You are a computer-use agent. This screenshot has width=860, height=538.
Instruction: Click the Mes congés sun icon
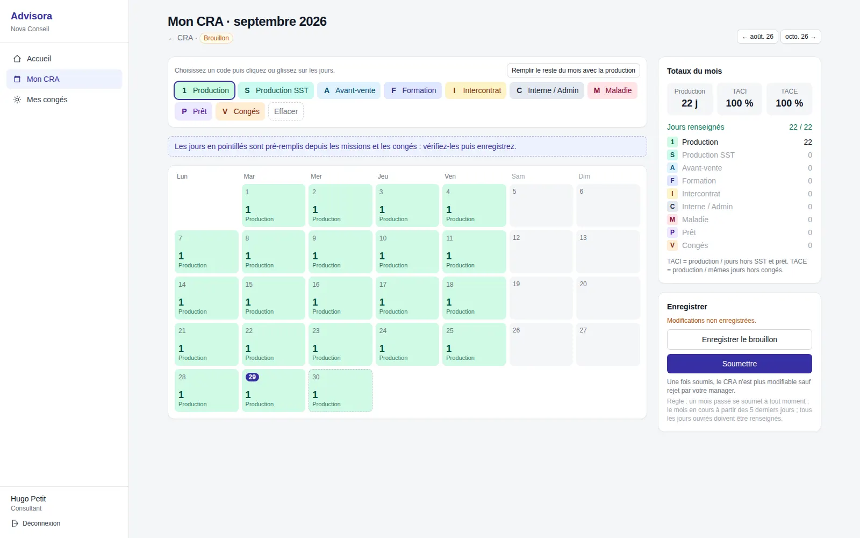tap(17, 100)
